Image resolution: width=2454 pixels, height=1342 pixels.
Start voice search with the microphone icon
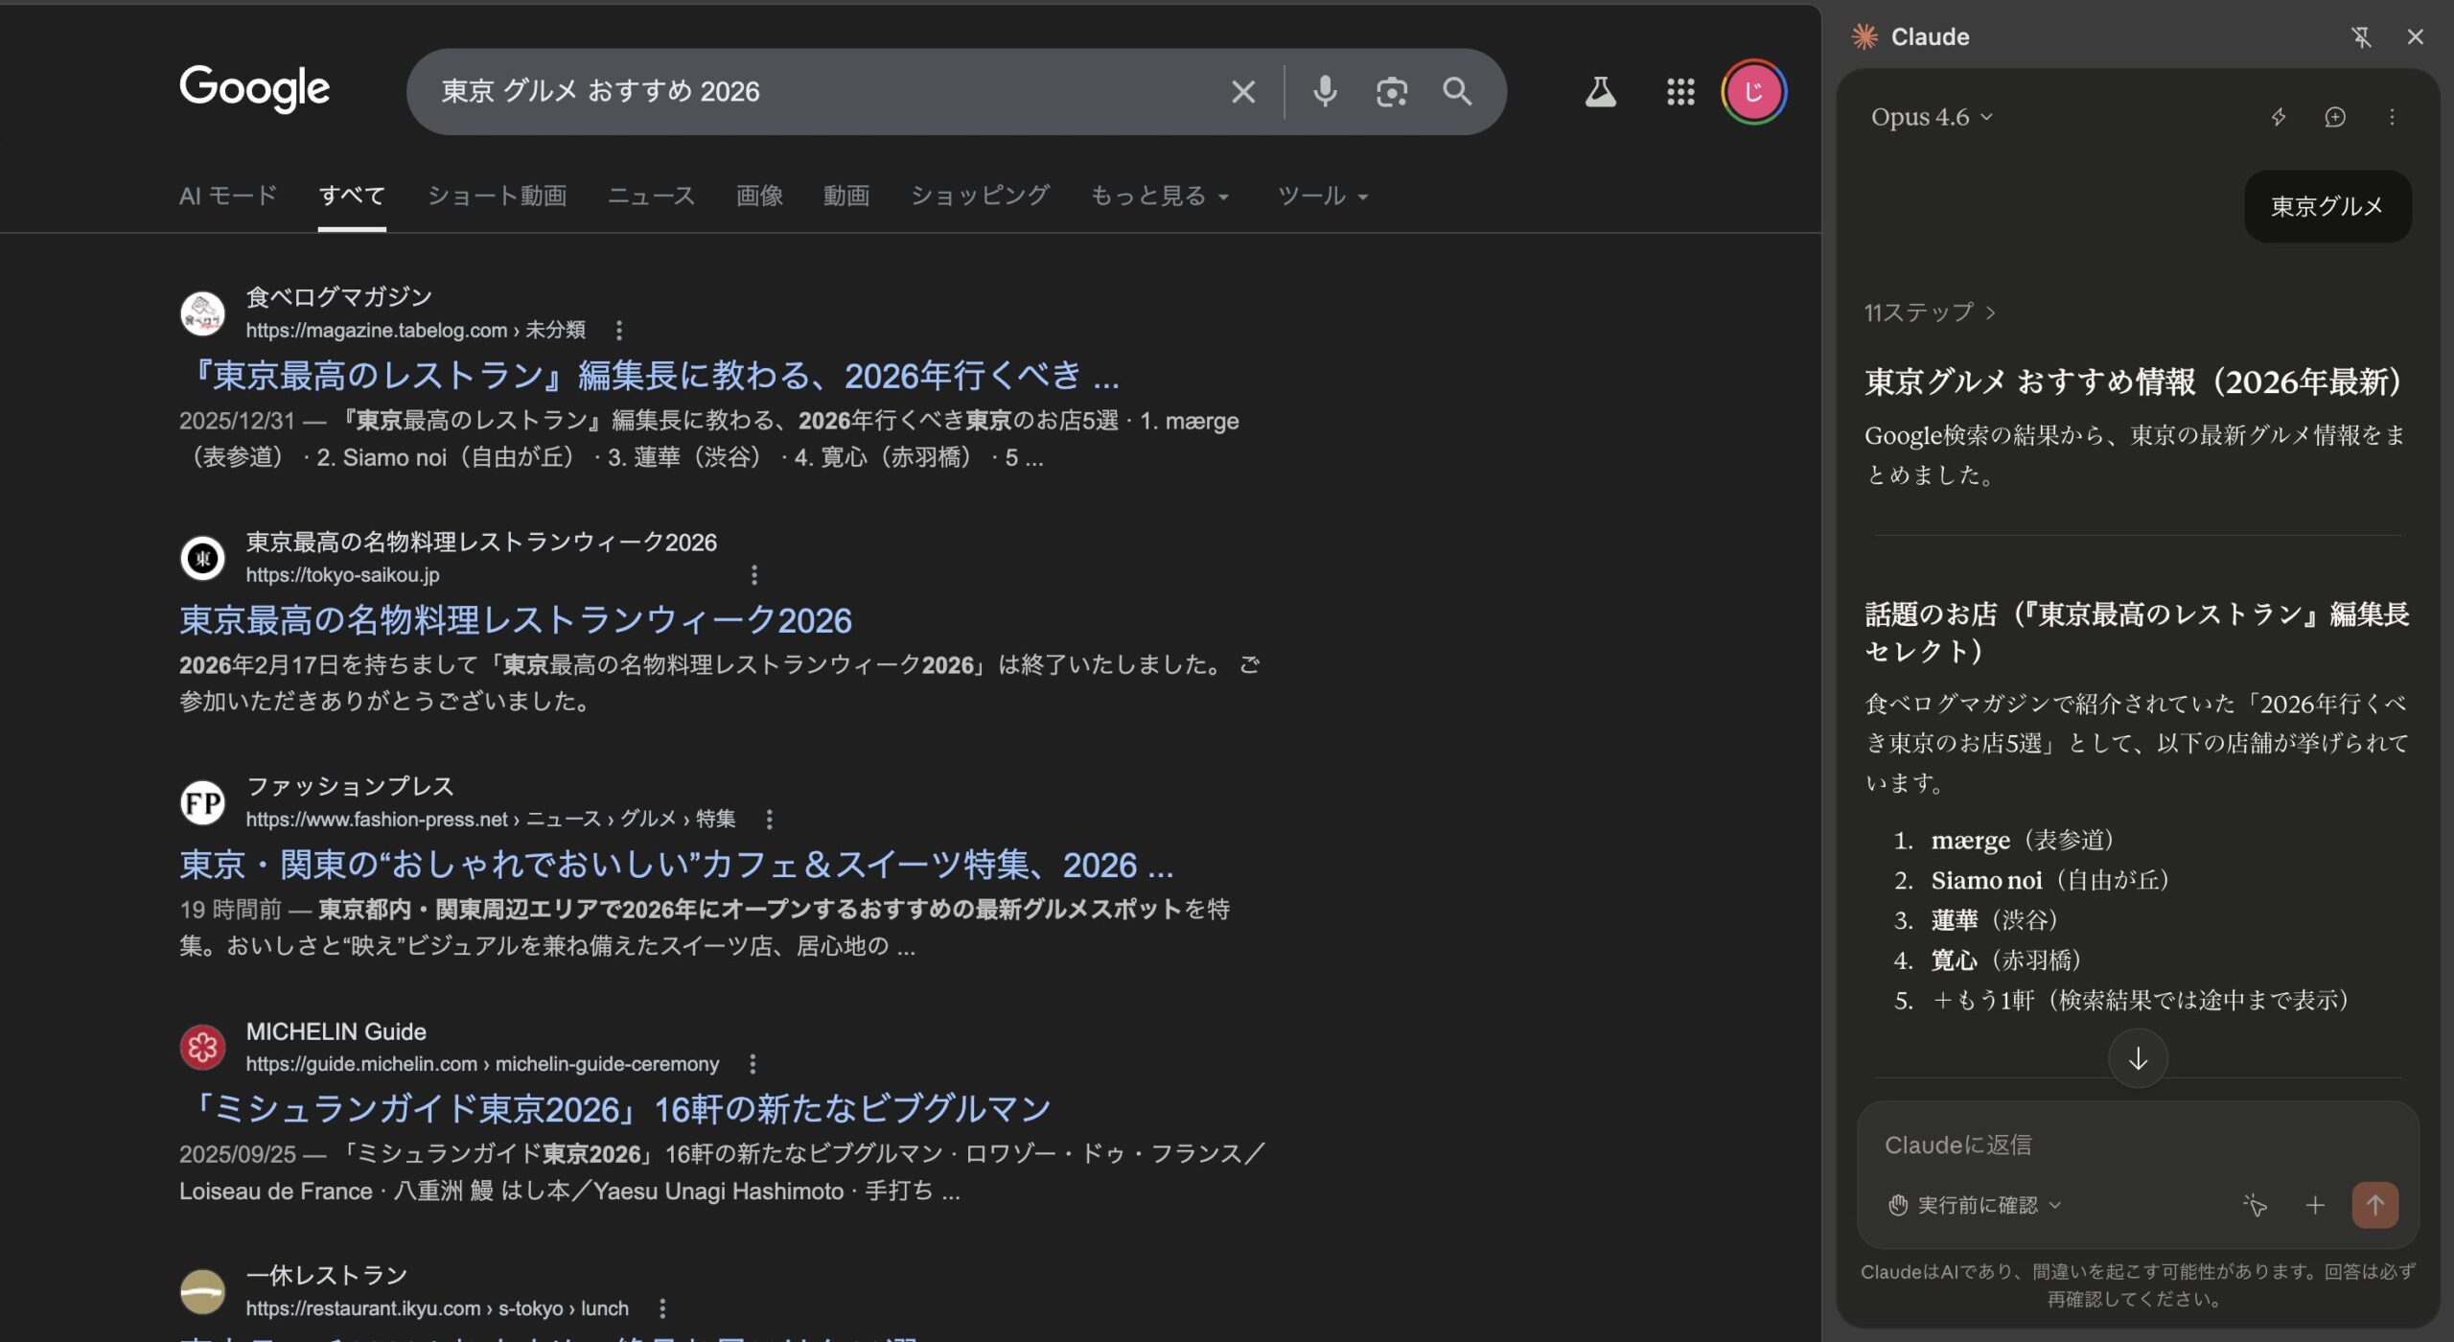pos(1326,92)
